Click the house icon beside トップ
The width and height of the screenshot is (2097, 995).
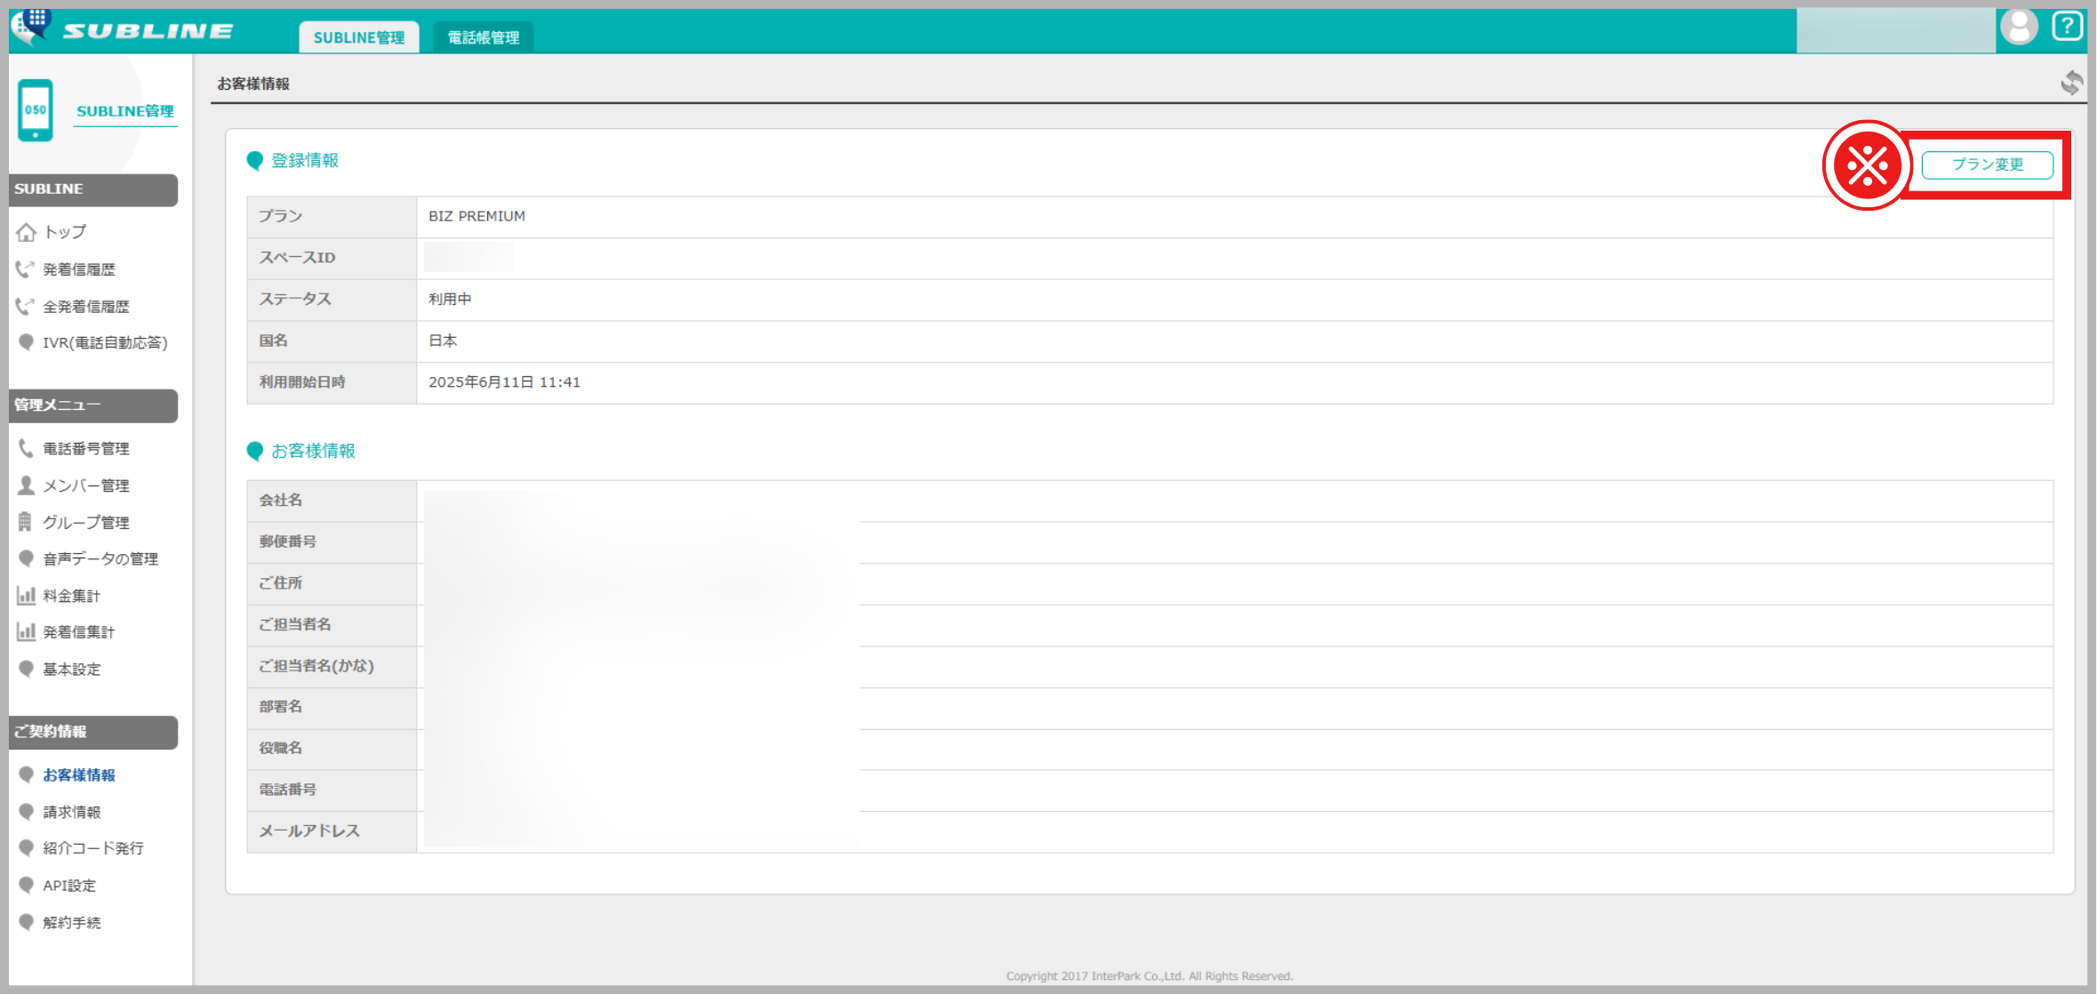(x=27, y=232)
